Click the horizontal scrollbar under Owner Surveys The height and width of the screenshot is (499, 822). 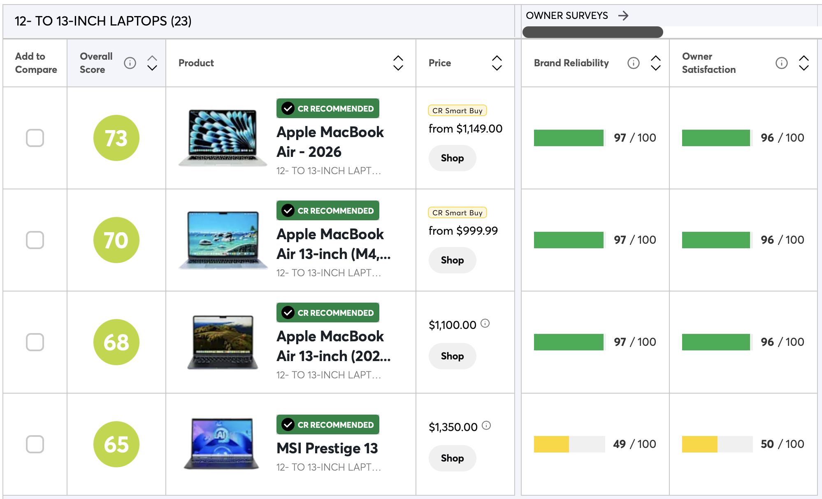[x=592, y=32]
